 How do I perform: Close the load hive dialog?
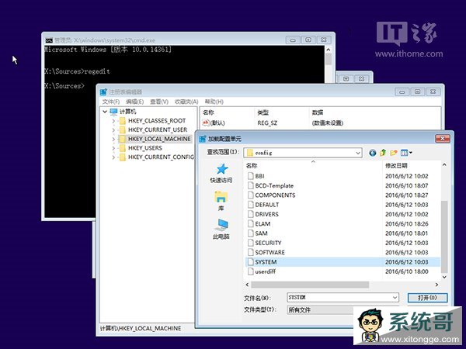pyautogui.click(x=443, y=139)
